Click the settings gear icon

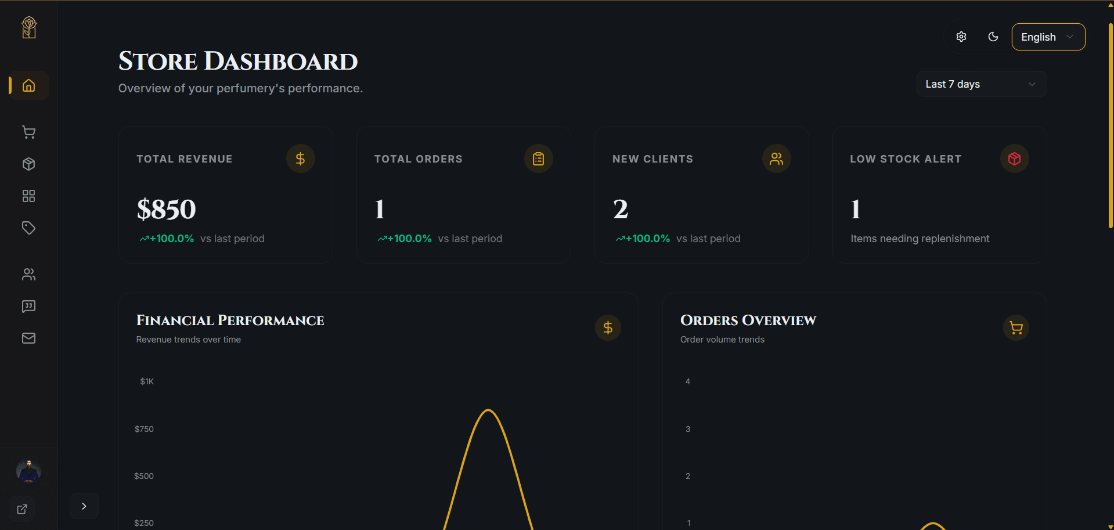click(961, 37)
